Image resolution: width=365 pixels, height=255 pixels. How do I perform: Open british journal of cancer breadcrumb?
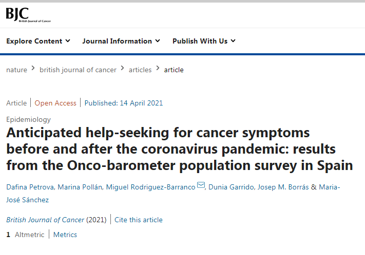pyautogui.click(x=78, y=70)
